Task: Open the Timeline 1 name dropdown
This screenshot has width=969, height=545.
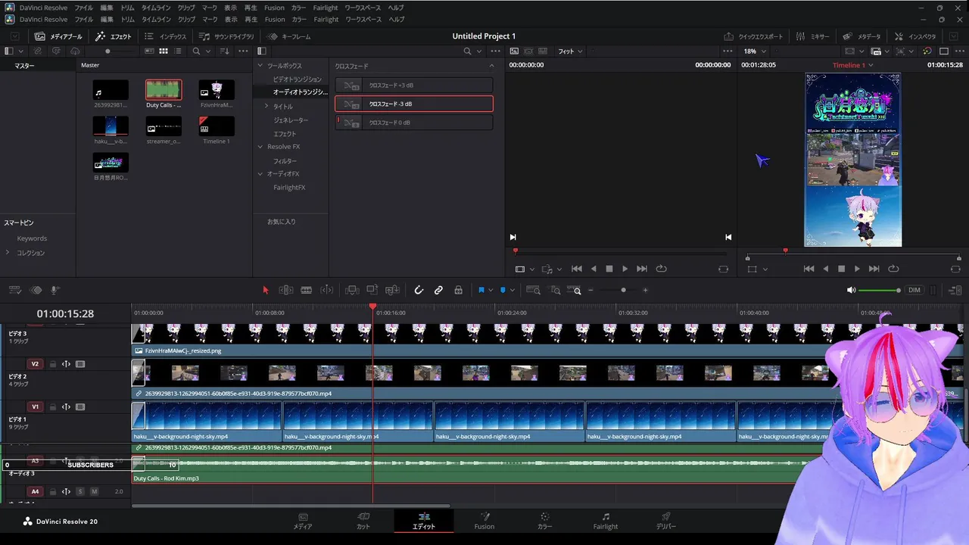Action: point(871,65)
